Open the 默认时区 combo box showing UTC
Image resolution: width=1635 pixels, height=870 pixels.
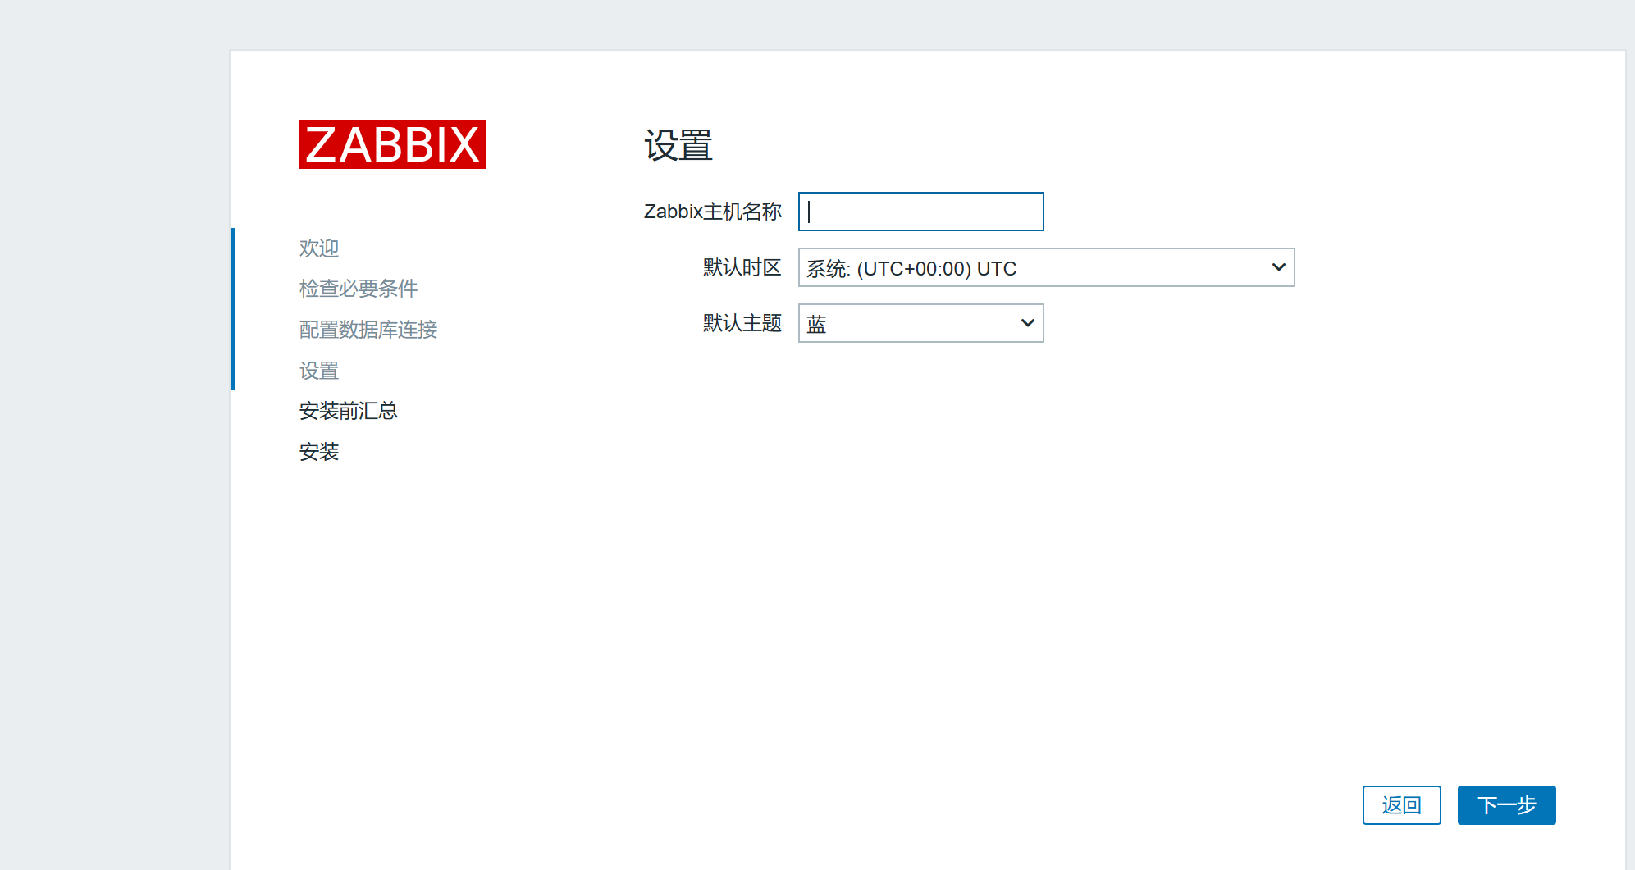pos(1045,267)
